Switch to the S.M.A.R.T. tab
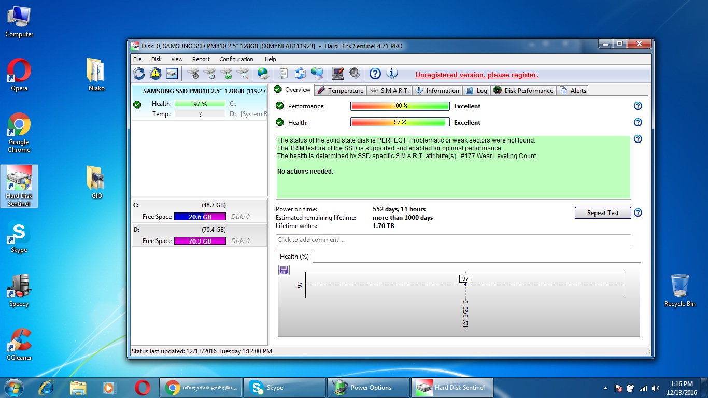Image resolution: width=708 pixels, height=398 pixels. [389, 91]
